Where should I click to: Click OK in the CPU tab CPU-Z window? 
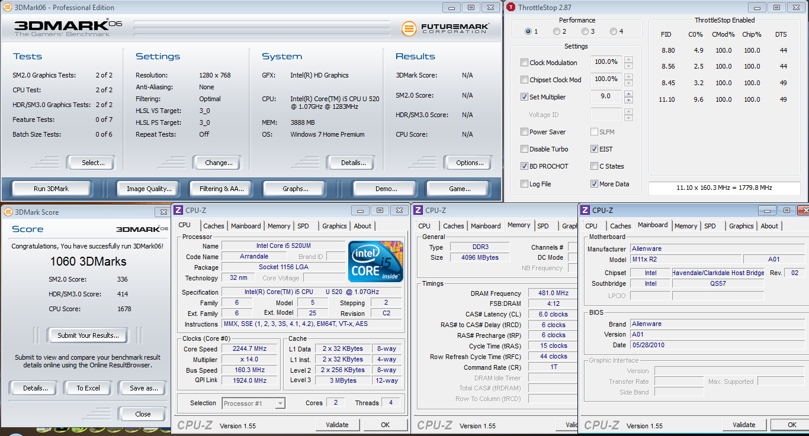pyautogui.click(x=385, y=425)
